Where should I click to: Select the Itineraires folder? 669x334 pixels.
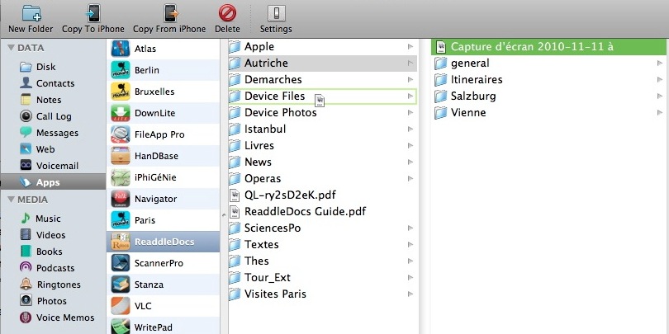click(477, 80)
